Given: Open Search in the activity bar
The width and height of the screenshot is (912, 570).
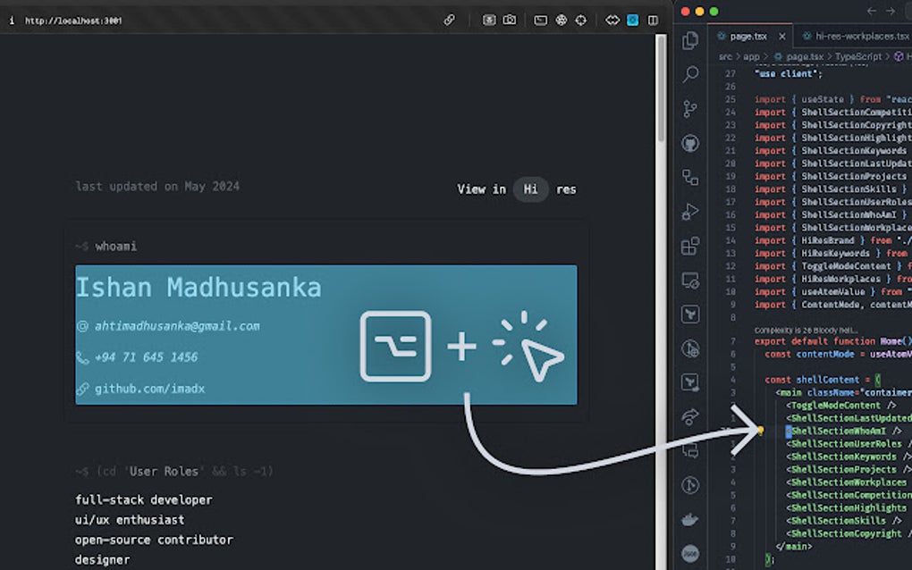Looking at the screenshot, I should coord(689,75).
